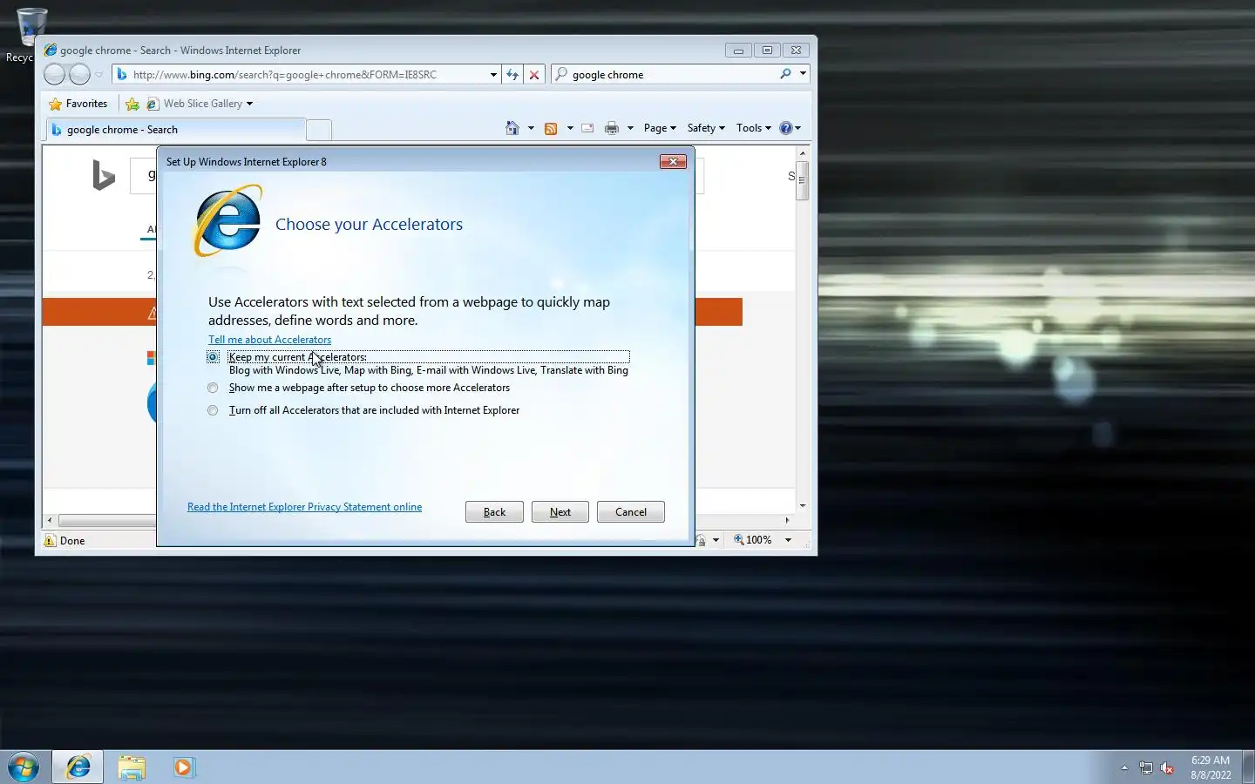Screen dimensions: 1255x784
Task: Open Windows Media Player from taskbar
Action: click(184, 767)
